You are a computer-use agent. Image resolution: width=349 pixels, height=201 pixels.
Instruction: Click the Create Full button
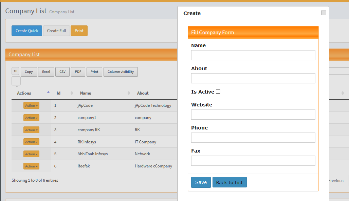(57, 31)
